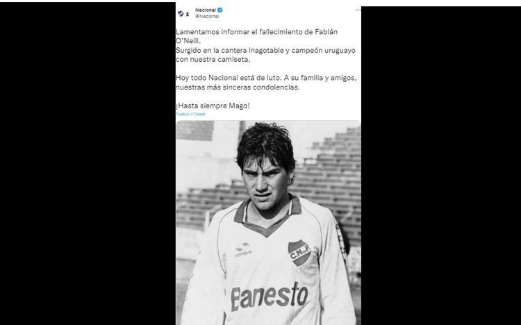
Task: Click the Nanque brand logo on jersey
Action: (x=244, y=250)
